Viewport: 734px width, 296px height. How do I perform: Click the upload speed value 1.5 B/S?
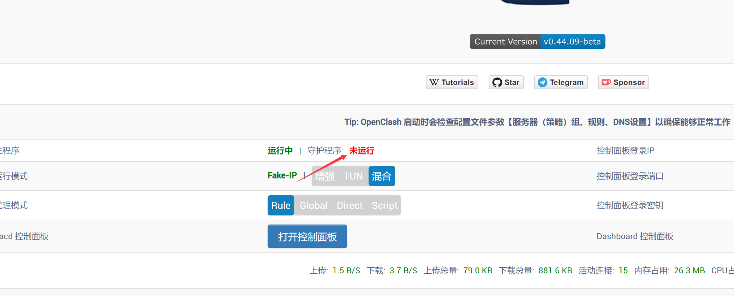pyautogui.click(x=346, y=271)
